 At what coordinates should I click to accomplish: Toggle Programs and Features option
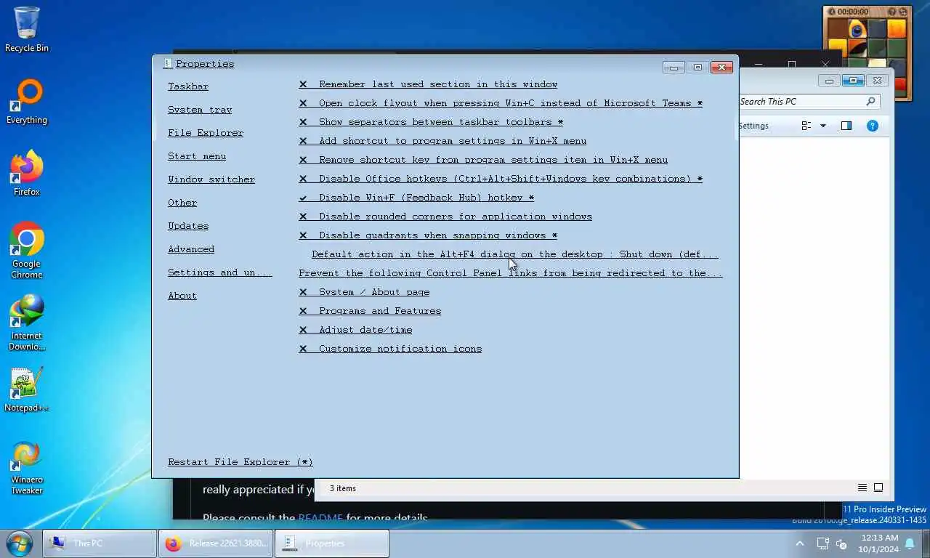coord(370,311)
